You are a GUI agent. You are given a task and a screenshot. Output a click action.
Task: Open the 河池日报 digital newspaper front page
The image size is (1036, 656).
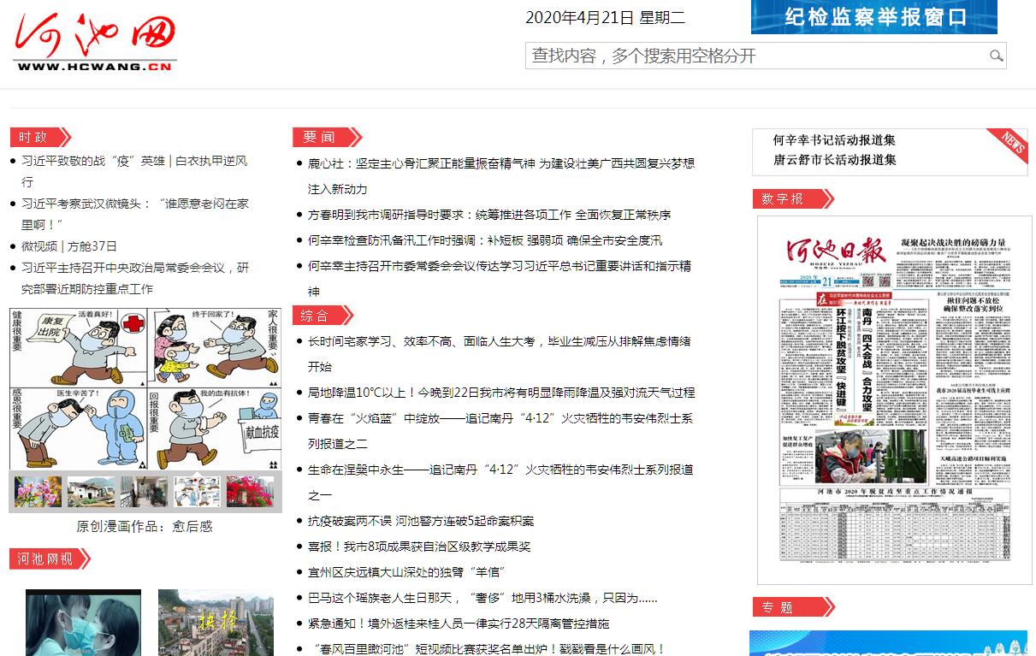[894, 400]
